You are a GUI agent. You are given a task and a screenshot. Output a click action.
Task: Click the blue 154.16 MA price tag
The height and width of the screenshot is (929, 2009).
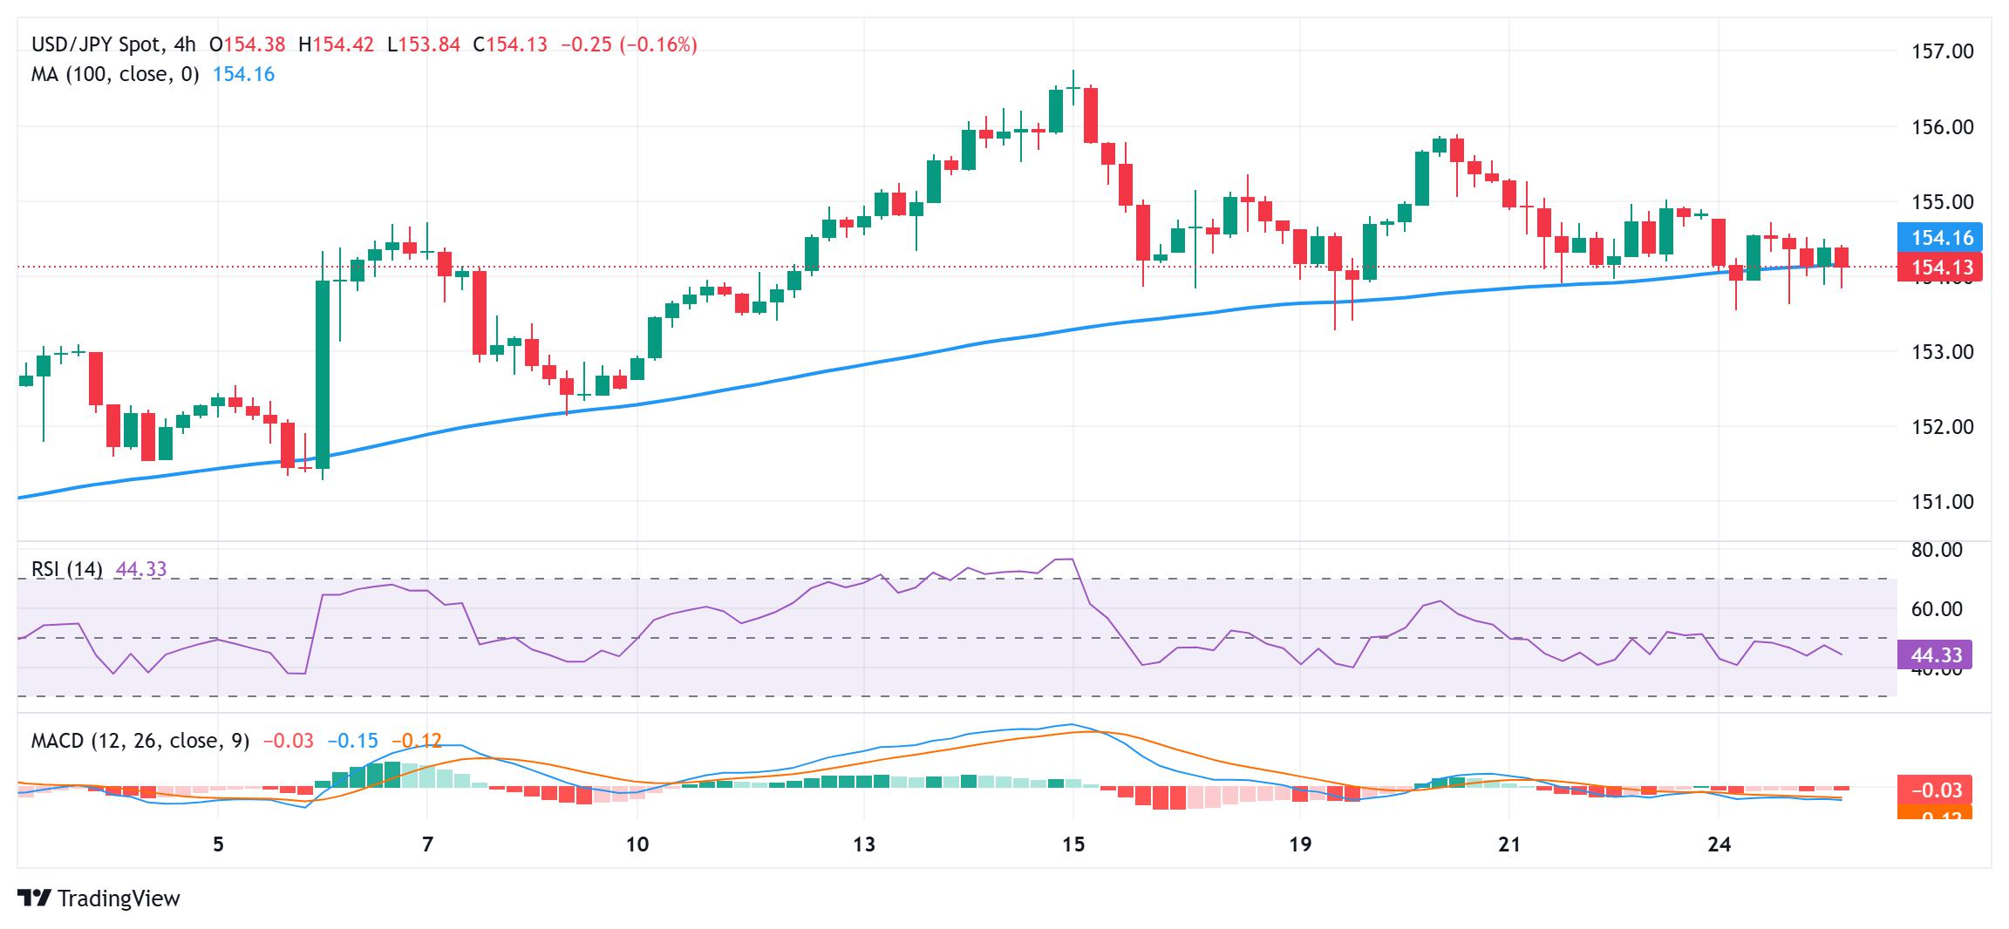(1940, 237)
